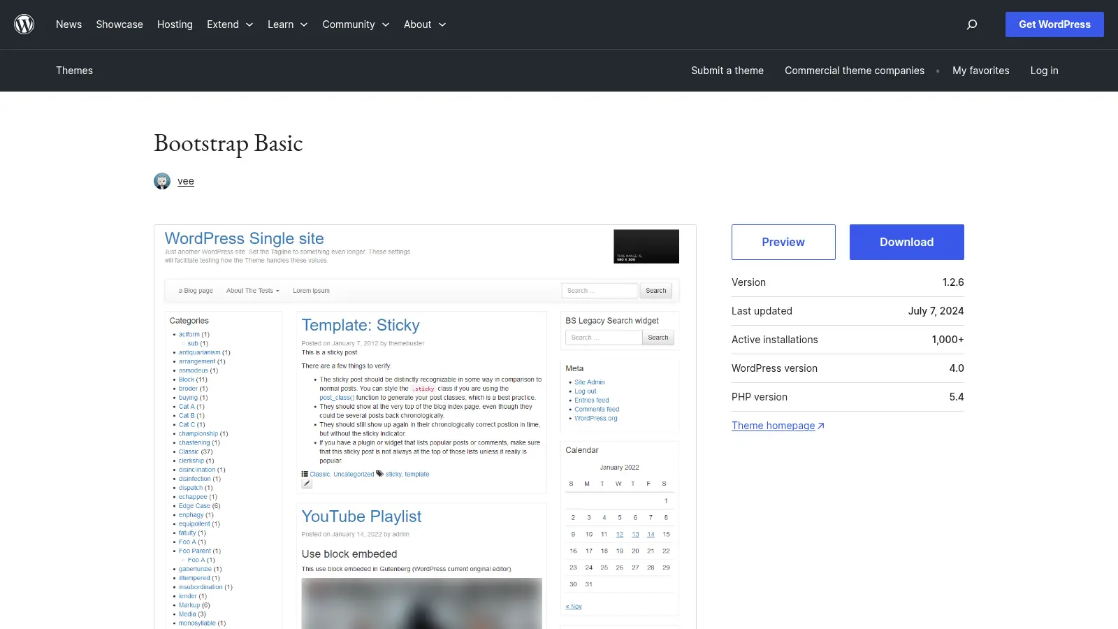Screen dimensions: 1118x629
Task: Click the 1,000+ active installations value
Action: coord(948,340)
